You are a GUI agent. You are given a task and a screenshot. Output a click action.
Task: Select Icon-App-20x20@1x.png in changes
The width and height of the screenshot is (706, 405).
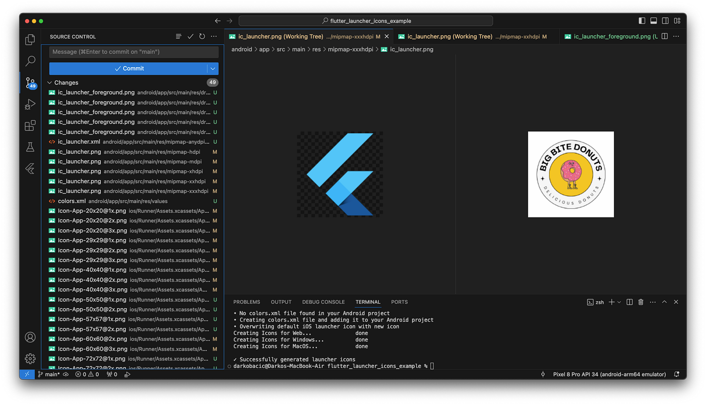[x=132, y=211]
